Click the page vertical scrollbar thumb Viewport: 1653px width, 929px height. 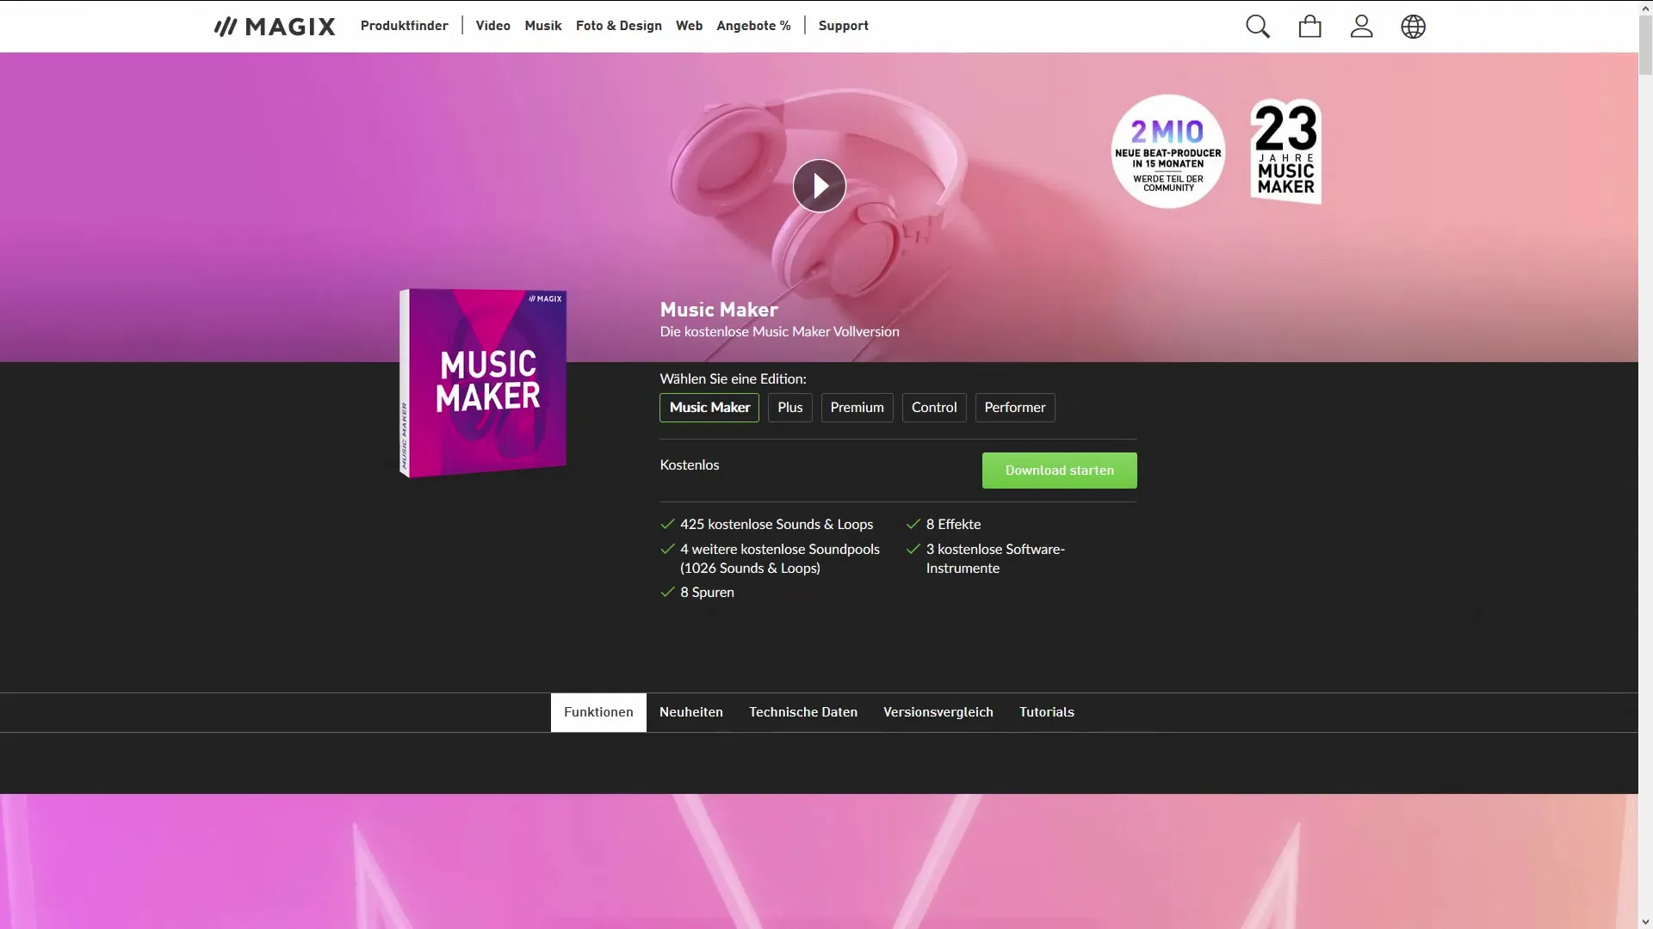[x=1645, y=45]
